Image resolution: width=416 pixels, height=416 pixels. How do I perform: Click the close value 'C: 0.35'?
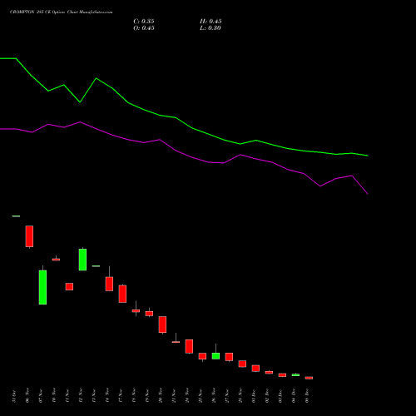pos(144,22)
